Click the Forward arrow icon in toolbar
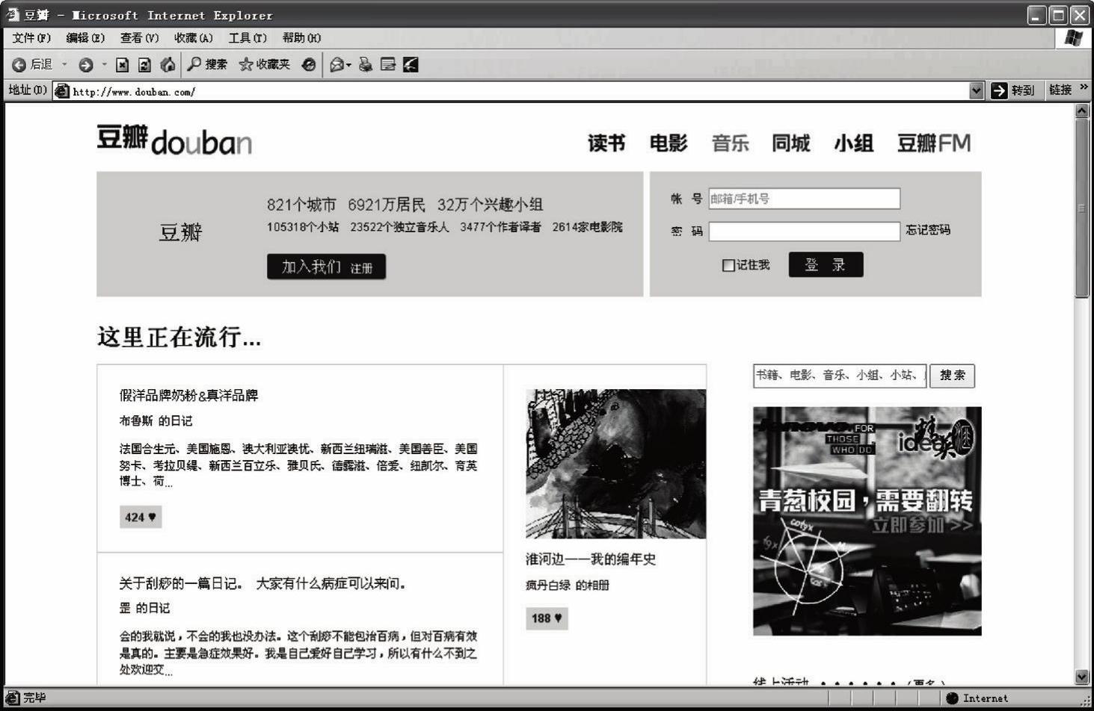Viewport: 1094px width, 711px height. pyautogui.click(x=85, y=65)
